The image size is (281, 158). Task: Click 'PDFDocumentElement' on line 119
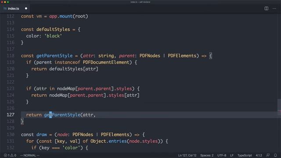coord(106,62)
